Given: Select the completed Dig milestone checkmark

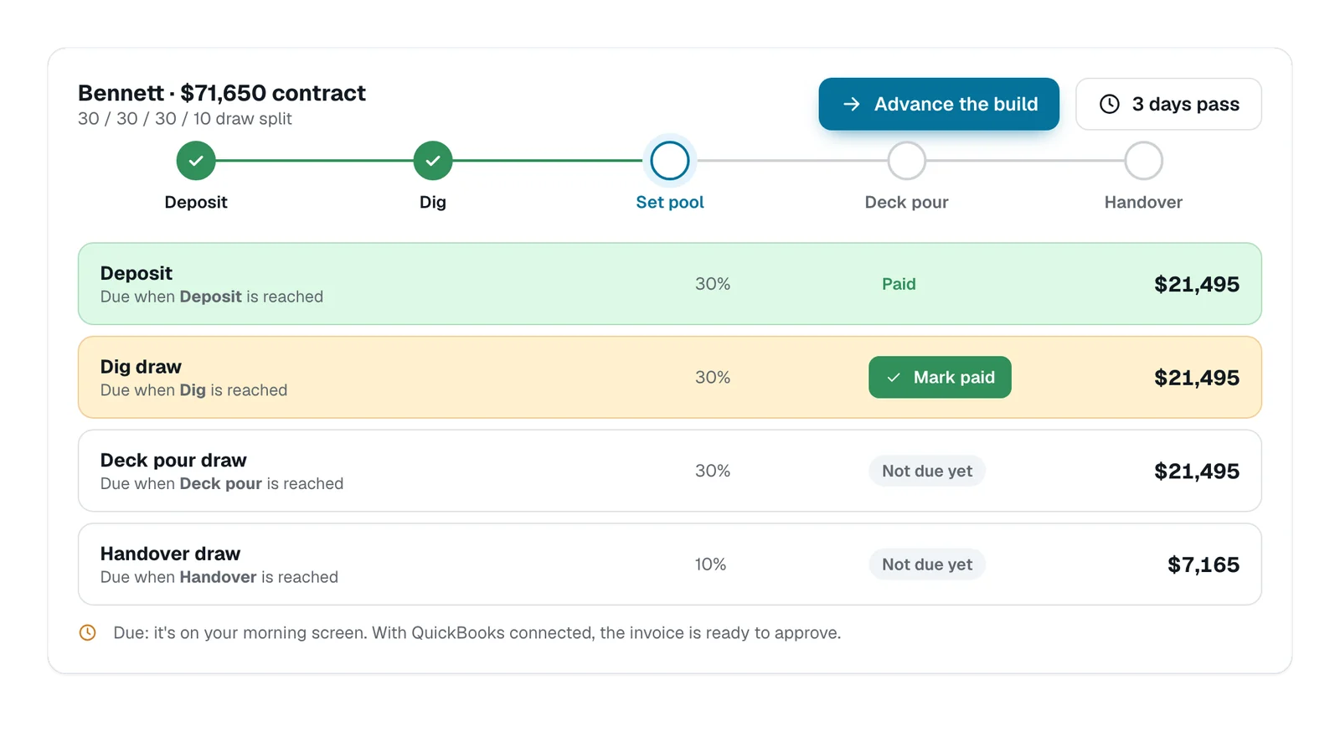Looking at the screenshot, I should 433,161.
